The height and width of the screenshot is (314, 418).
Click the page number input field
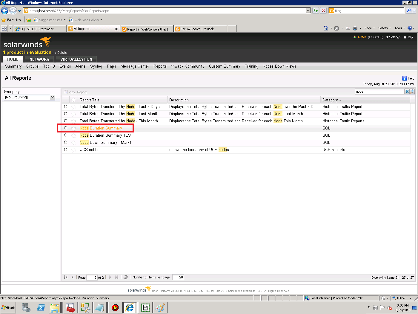tap(92, 278)
